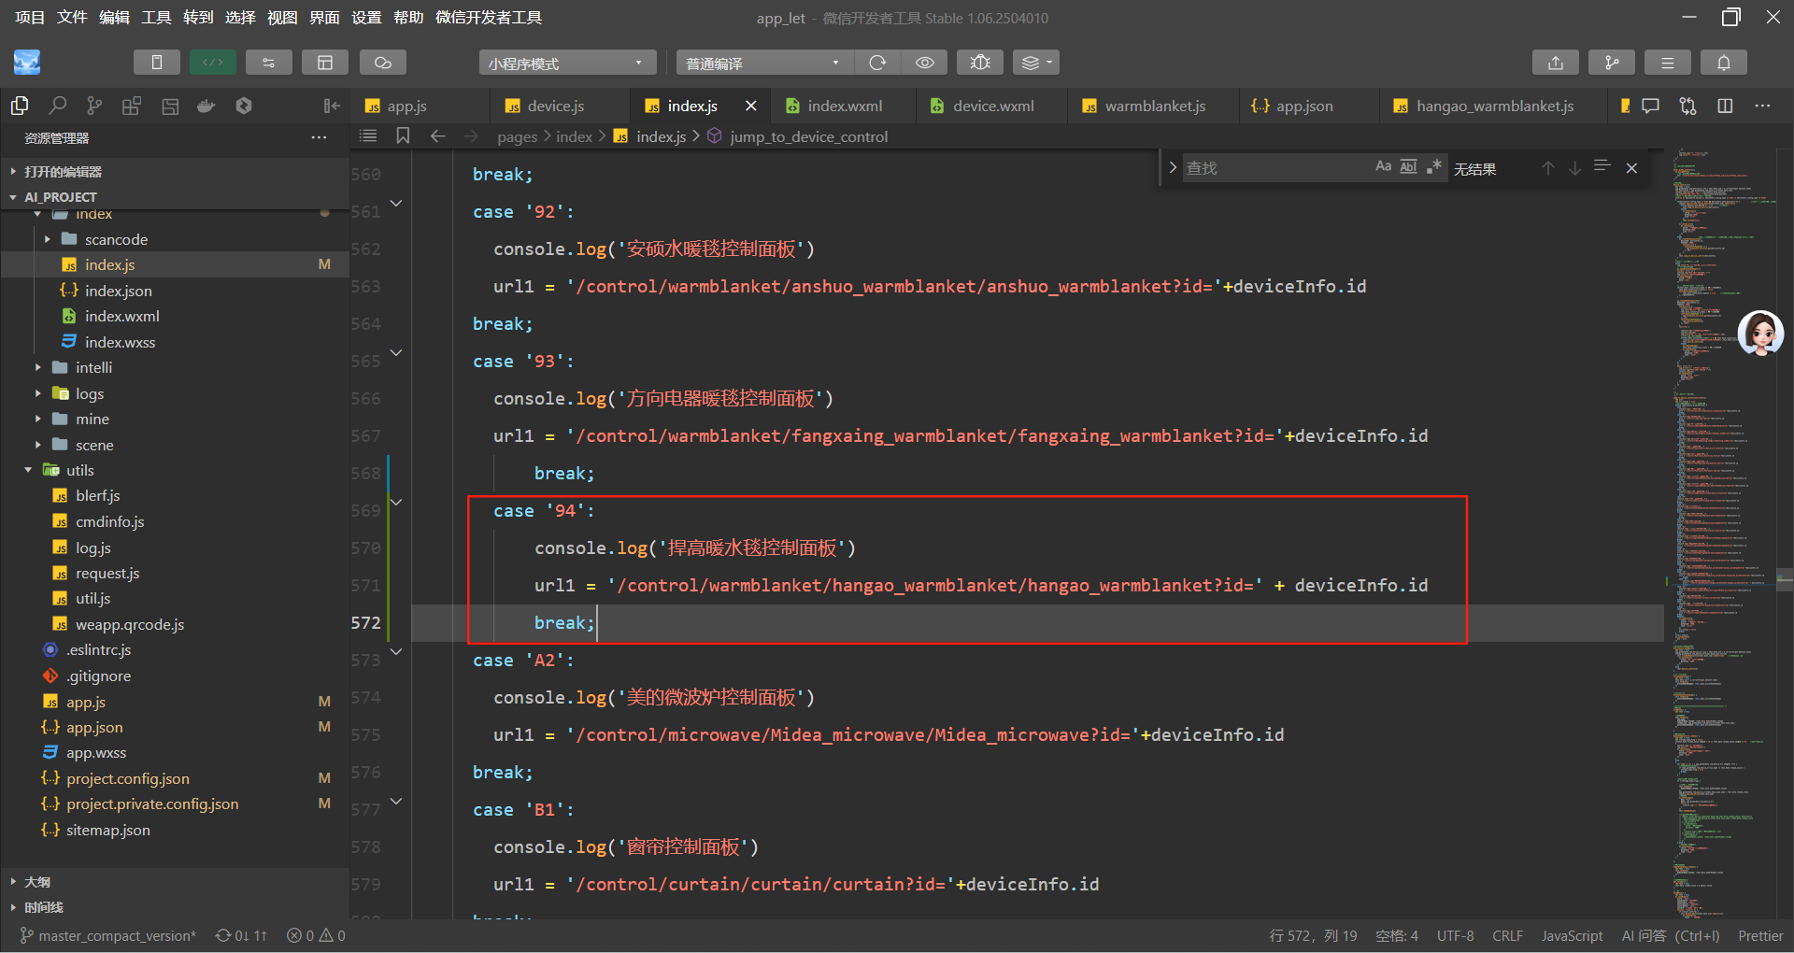Open the 普通编译 compile mode dropdown
This screenshot has height=953, width=1794.
click(x=763, y=63)
